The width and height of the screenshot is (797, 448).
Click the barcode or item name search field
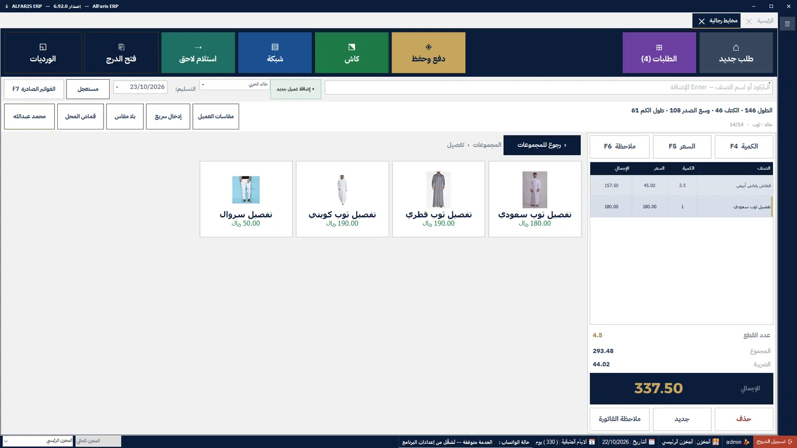[548, 87]
